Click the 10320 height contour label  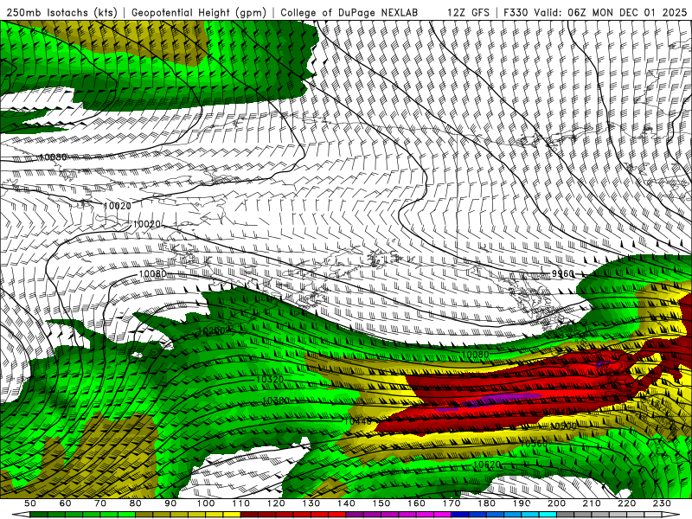tap(270, 379)
